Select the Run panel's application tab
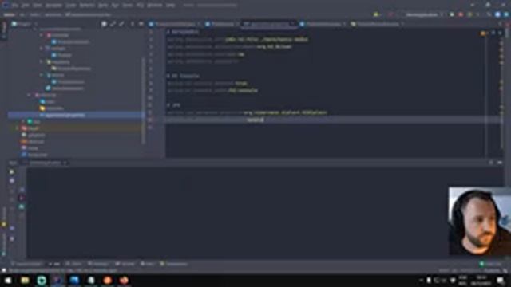The image size is (511, 287). 46,163
